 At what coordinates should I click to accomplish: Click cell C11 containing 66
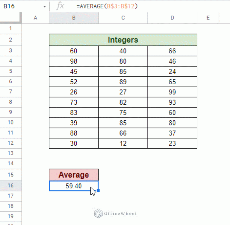(123, 133)
